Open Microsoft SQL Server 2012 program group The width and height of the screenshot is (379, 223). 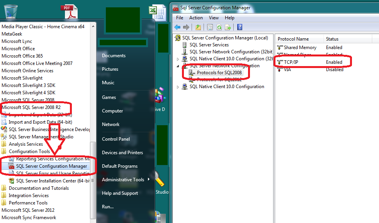click(x=28, y=210)
